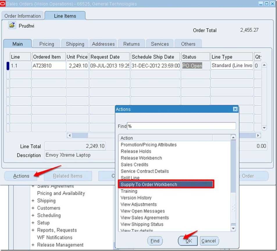Expand the Shipping navigator node

pos(33,201)
